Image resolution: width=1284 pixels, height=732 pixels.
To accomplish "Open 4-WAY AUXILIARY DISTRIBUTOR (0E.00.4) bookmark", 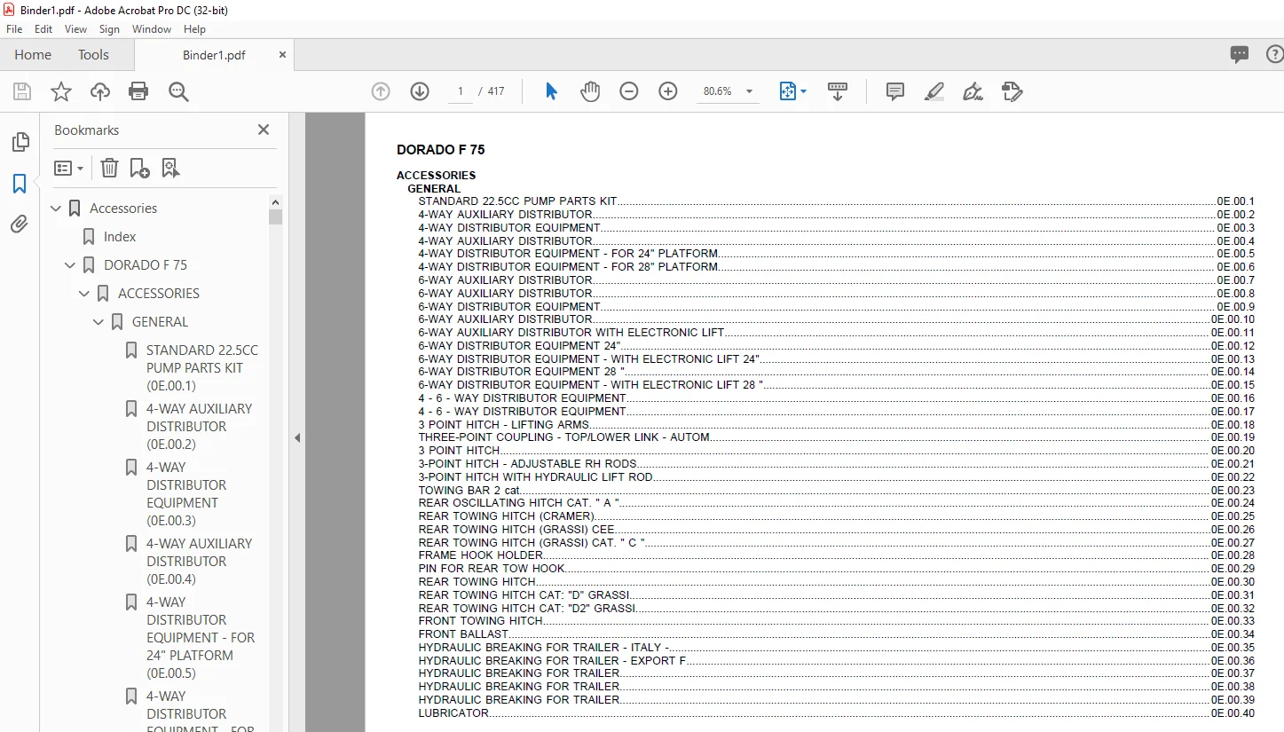I will 200,562.
